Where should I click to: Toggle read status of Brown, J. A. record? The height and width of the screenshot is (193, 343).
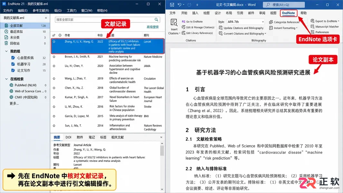point(54,57)
